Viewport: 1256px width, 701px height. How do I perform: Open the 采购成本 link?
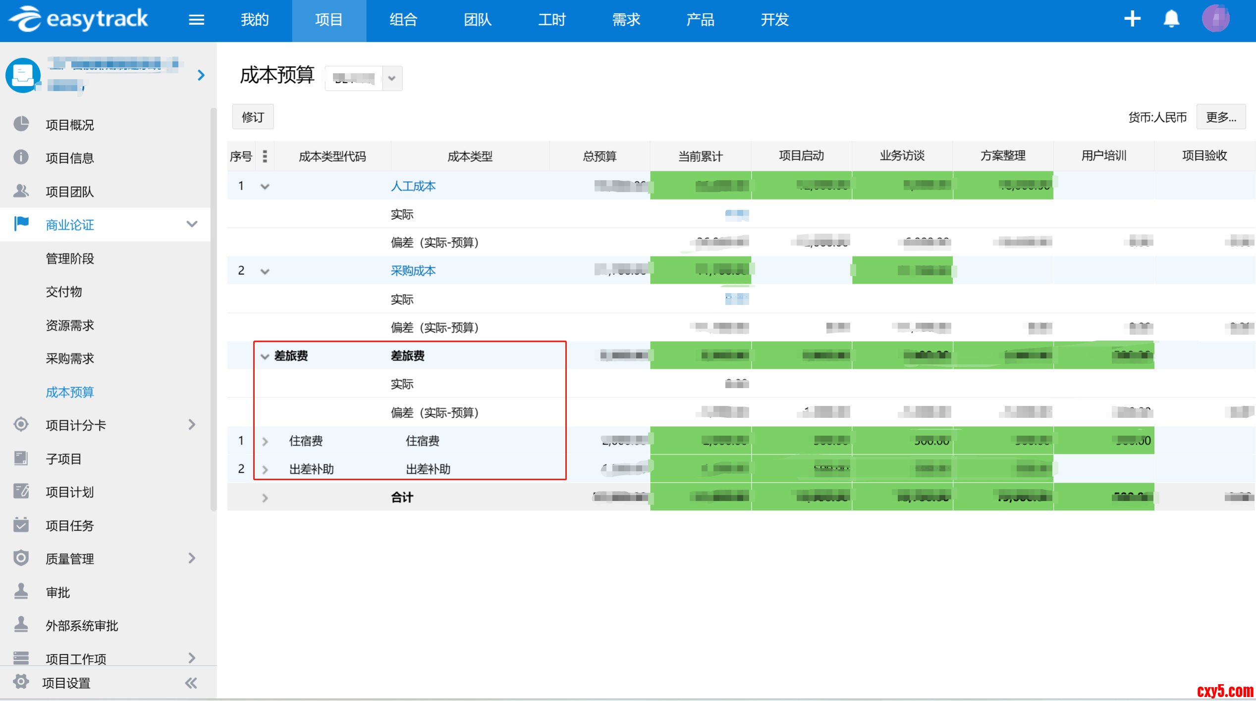point(413,271)
